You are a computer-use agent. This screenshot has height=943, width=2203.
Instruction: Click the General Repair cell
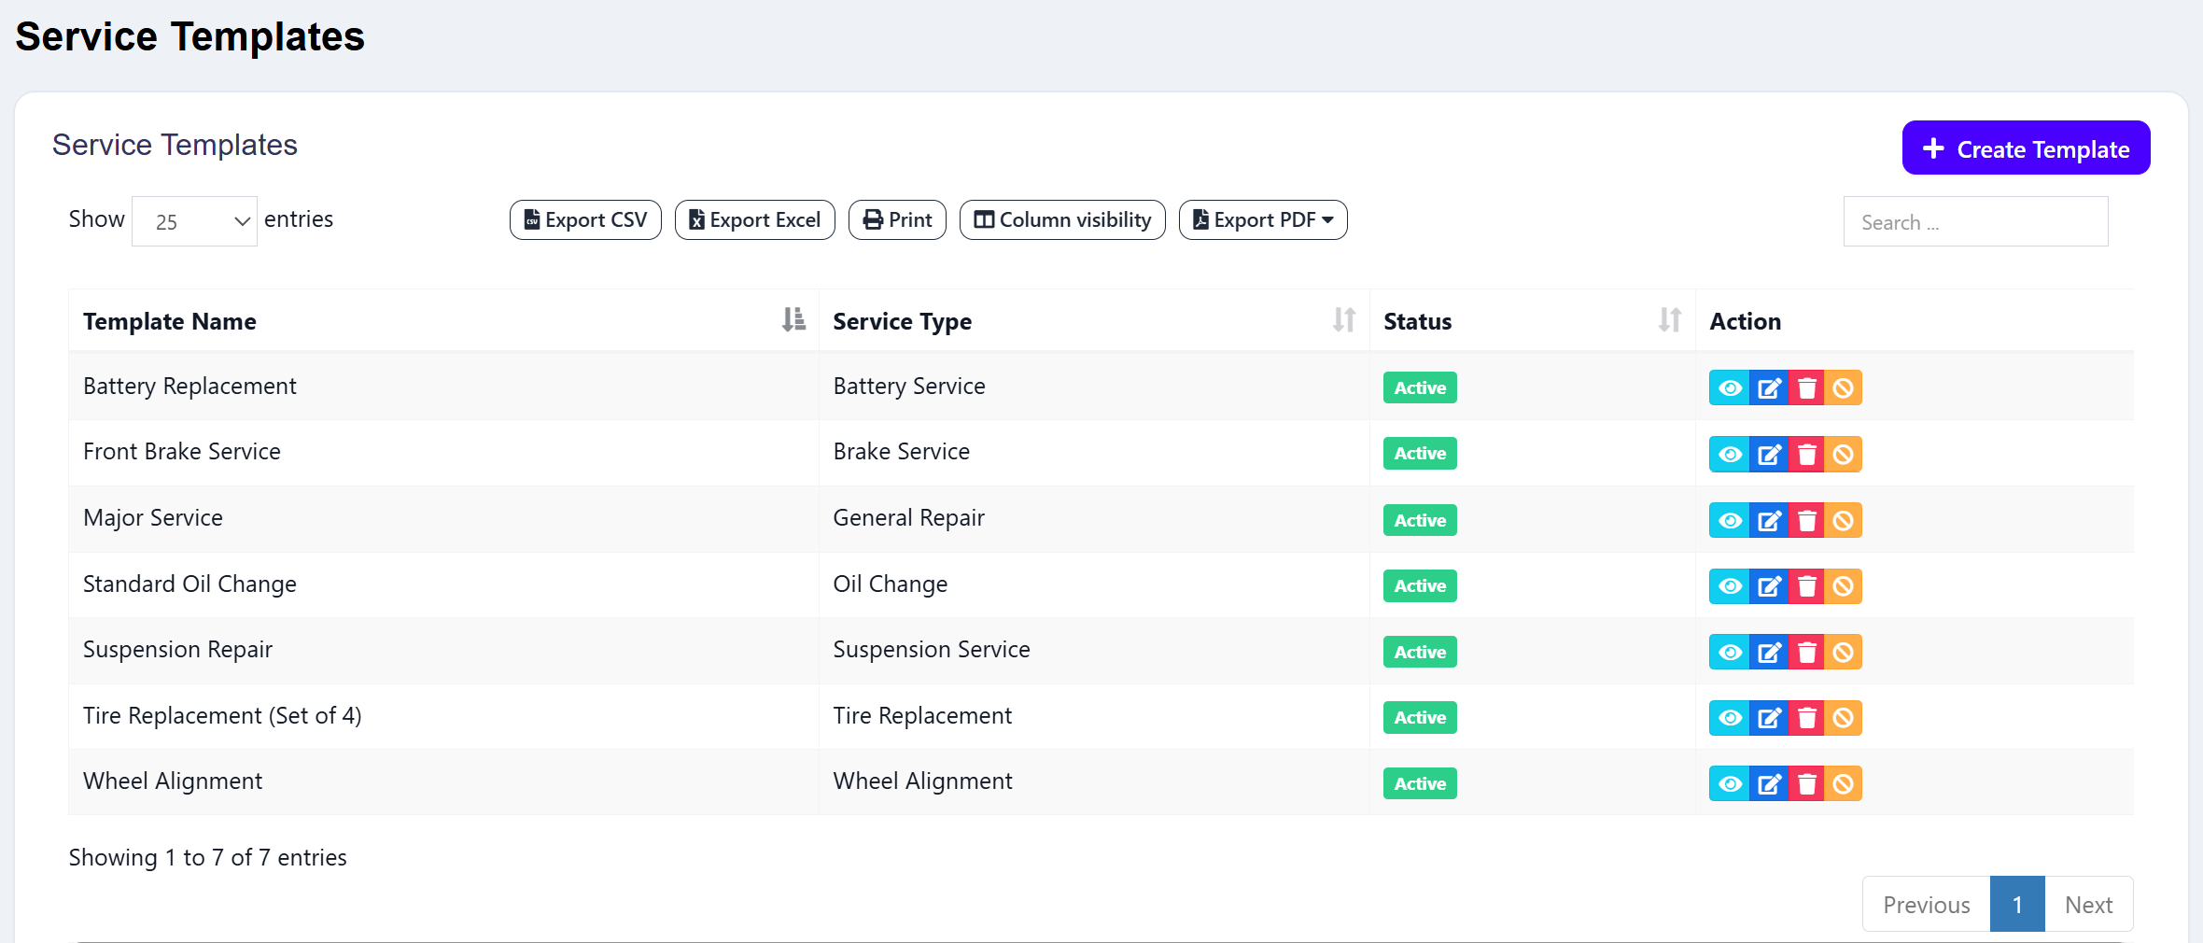click(x=1094, y=518)
